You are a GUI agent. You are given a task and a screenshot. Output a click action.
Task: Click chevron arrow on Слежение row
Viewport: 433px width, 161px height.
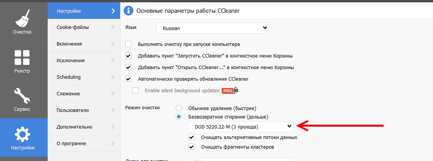[x=113, y=93]
